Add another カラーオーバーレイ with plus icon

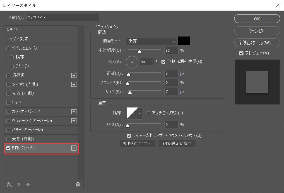click(74, 112)
